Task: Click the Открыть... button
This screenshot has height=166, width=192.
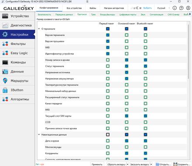Action: [x=163, y=164]
